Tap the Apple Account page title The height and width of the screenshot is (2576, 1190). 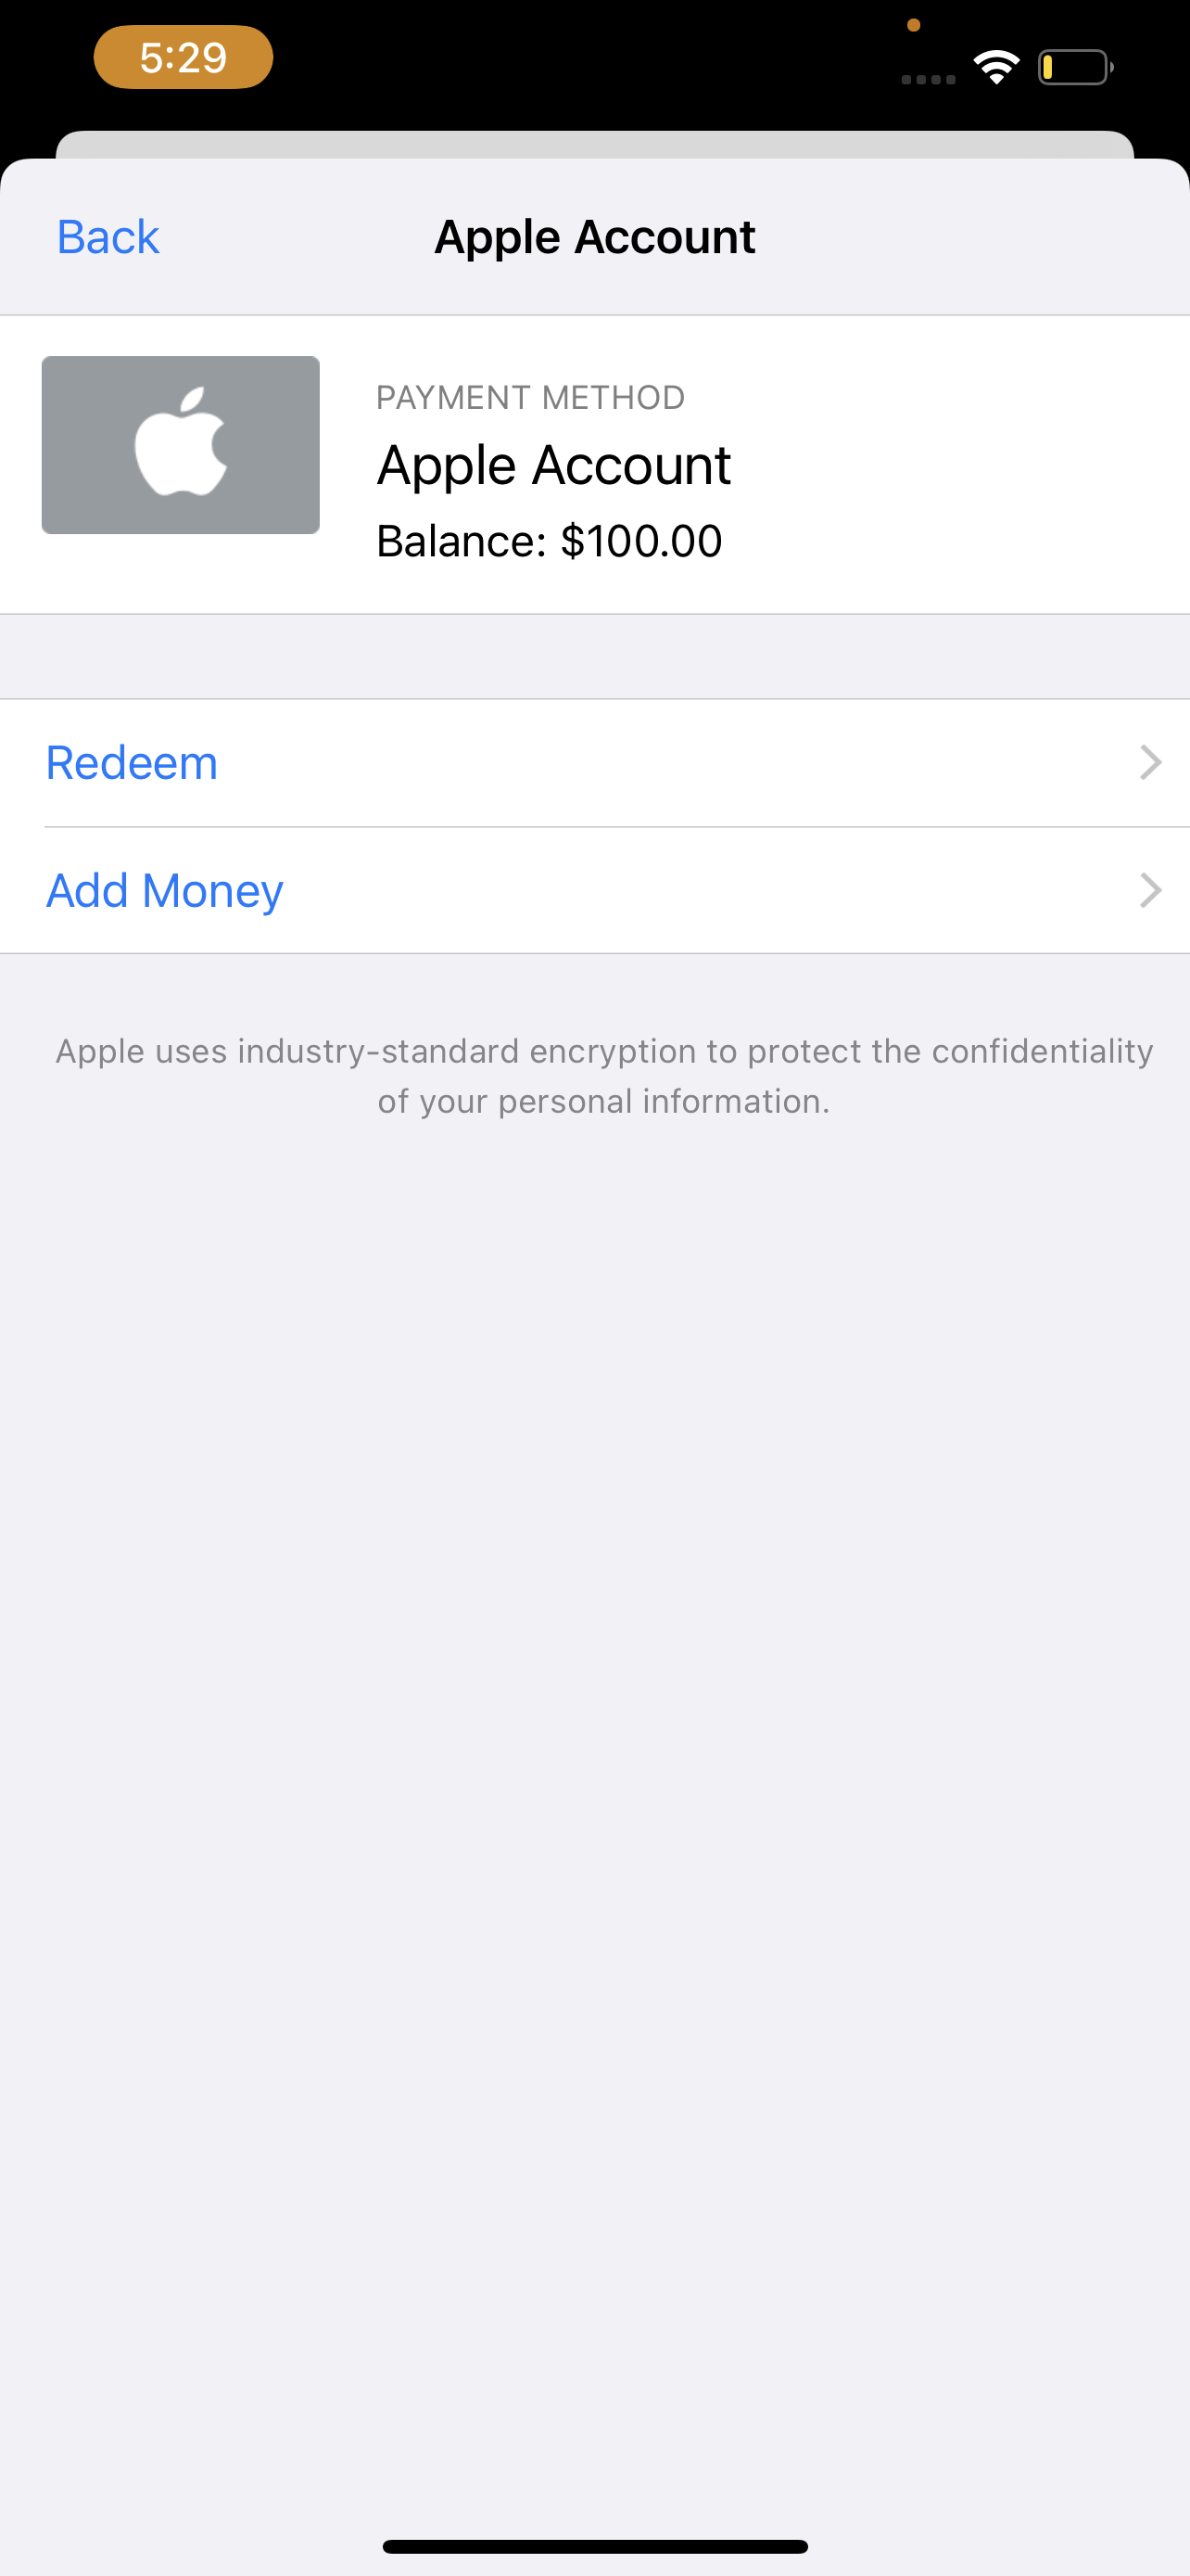594,237
